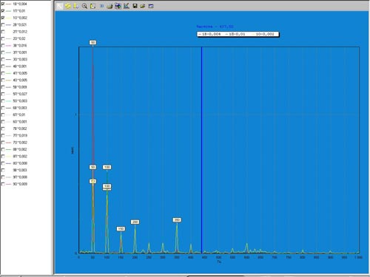Click the yellow link/rotate toolbar icon
The image size is (370, 277).
[x=67, y=6]
